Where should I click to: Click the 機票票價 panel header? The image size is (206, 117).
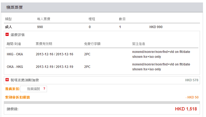tap(14, 7)
